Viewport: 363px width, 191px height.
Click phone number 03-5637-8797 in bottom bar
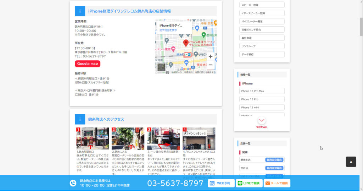point(175,183)
